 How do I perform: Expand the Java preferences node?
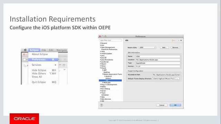pyautogui.click(x=100, y=56)
